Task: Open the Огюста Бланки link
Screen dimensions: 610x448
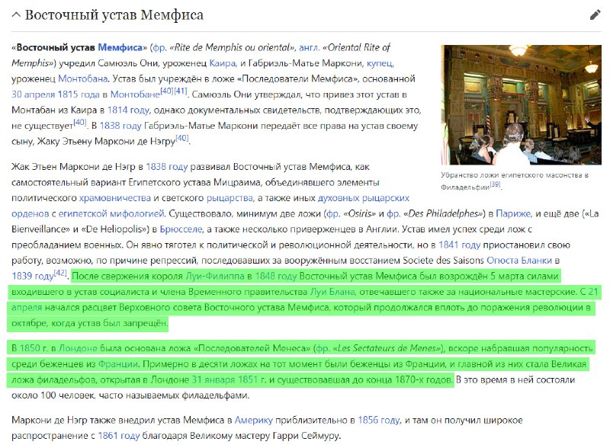Action: (519, 260)
